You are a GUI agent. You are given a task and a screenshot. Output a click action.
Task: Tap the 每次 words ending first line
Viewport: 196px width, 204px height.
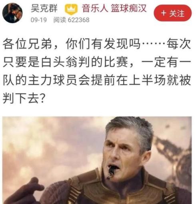click(179, 44)
